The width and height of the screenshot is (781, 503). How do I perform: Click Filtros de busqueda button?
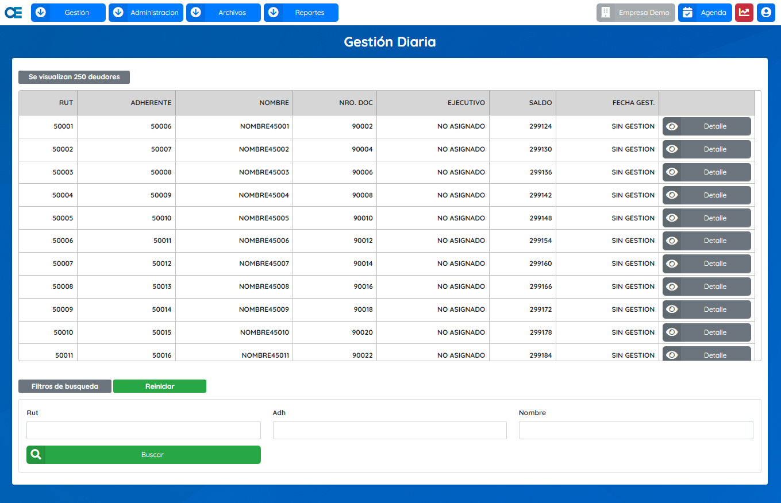[x=65, y=386]
